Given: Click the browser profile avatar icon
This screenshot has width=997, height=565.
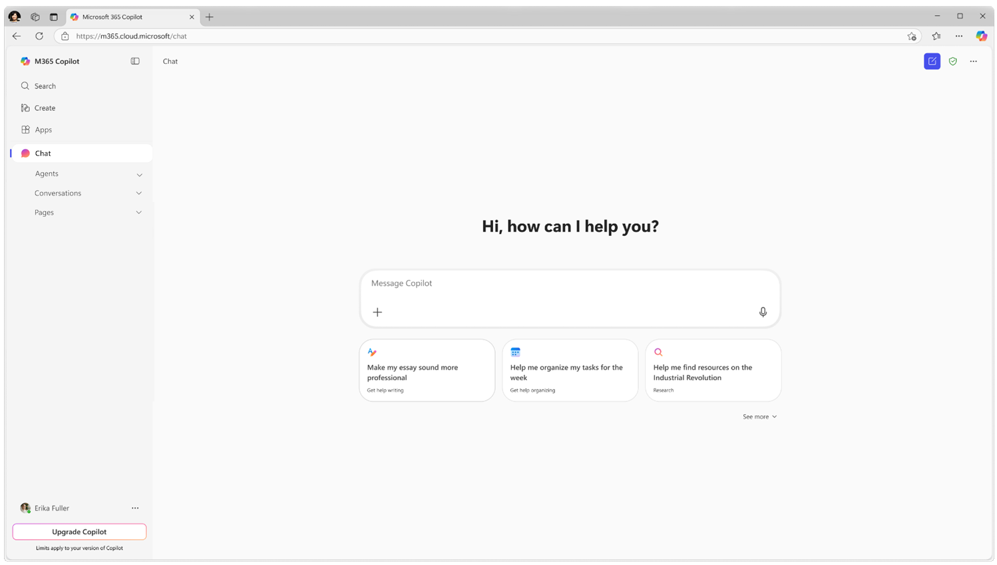Looking at the screenshot, I should click(15, 17).
